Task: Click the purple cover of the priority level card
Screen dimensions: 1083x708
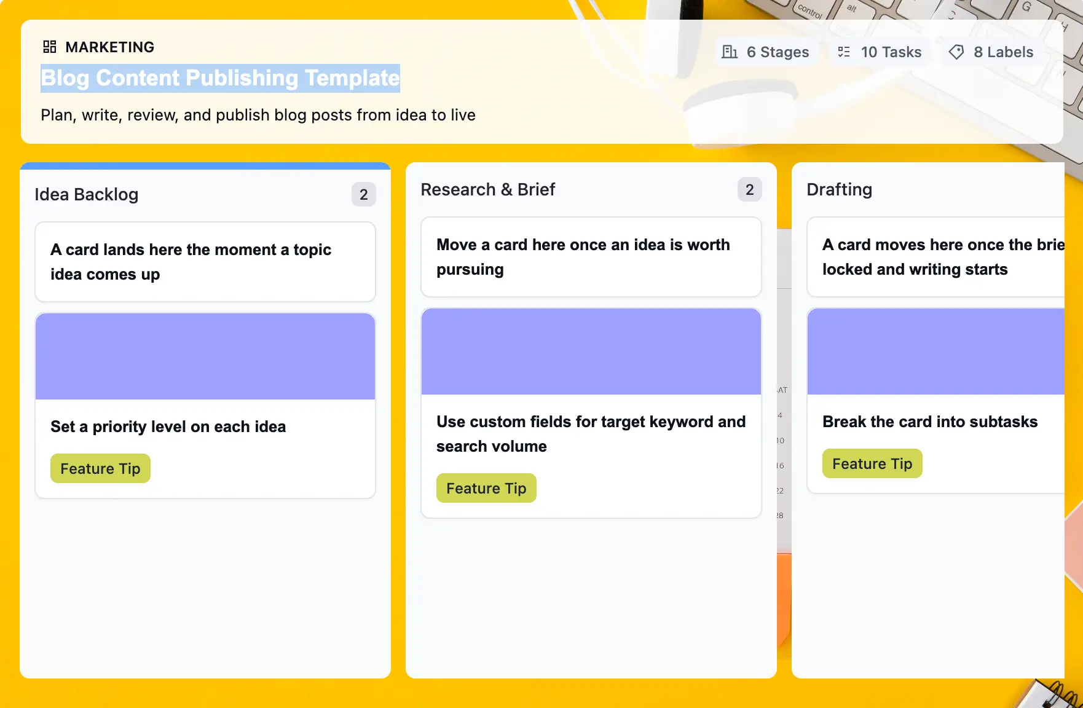Action: 205,356
